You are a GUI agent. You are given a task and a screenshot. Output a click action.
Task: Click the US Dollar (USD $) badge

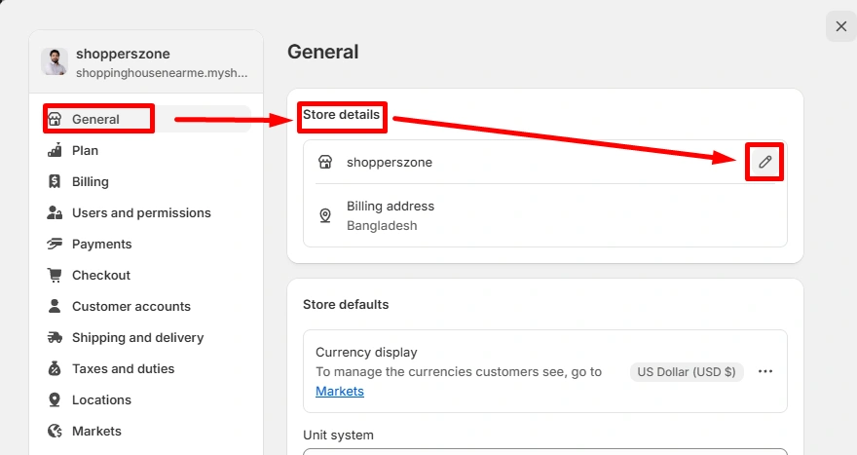(687, 371)
